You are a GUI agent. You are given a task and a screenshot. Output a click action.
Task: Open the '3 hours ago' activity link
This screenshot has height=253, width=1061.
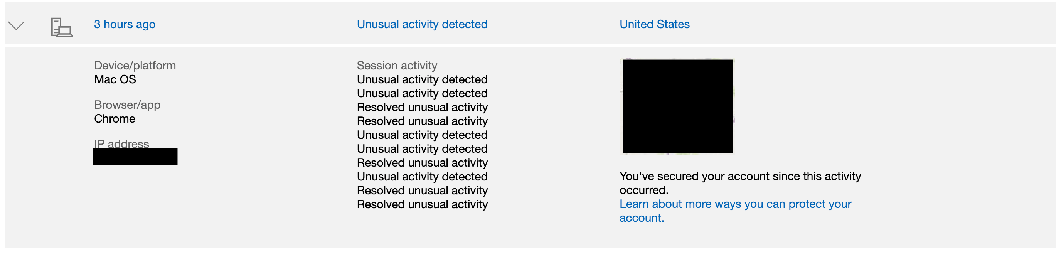point(125,24)
